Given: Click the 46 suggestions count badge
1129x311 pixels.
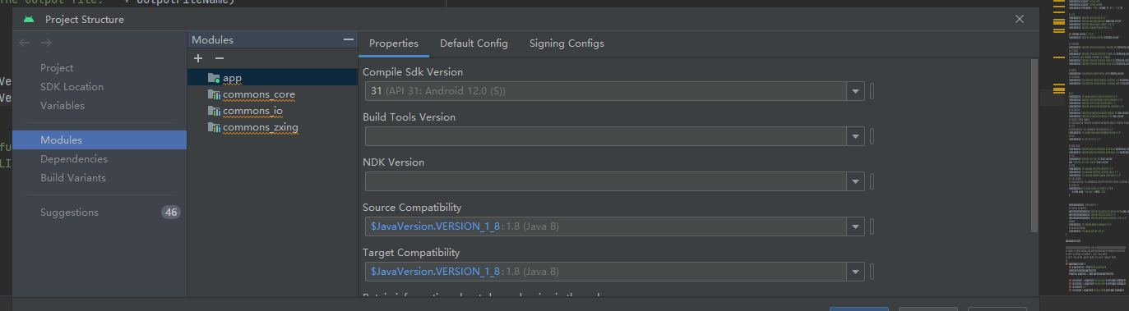Looking at the screenshot, I should point(171,213).
